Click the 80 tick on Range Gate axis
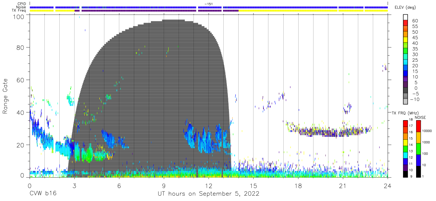 pos(20,47)
